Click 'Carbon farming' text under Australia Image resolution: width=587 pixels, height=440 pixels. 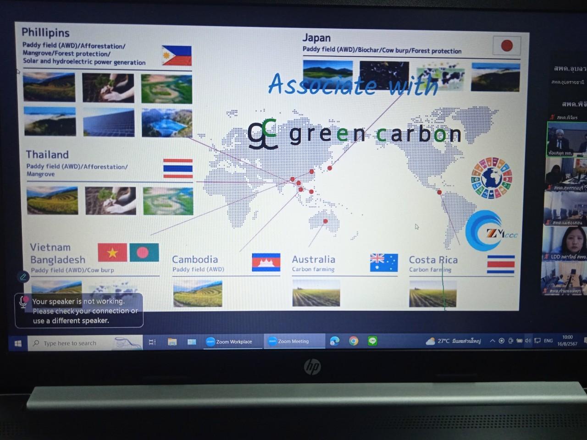point(313,269)
